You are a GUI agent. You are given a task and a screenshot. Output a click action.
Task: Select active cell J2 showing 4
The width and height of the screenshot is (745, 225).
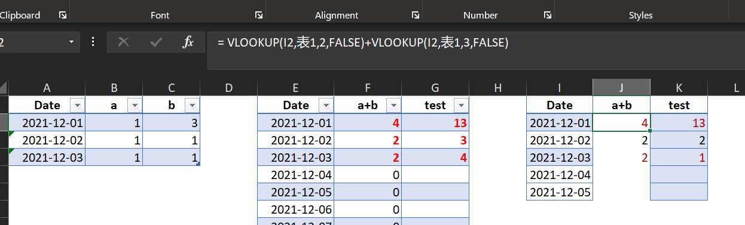tap(622, 123)
